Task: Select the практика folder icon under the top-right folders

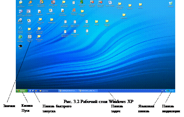Action: [124, 16]
